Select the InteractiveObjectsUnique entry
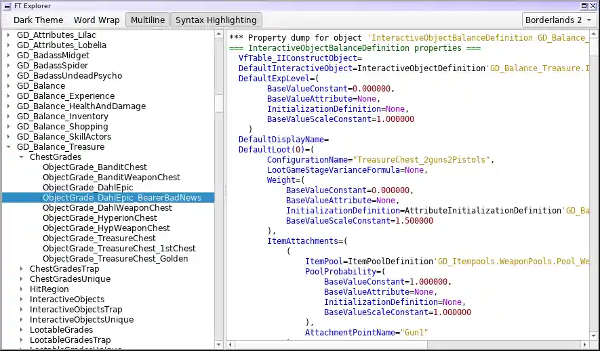This screenshot has width=600, height=351. 81,320
